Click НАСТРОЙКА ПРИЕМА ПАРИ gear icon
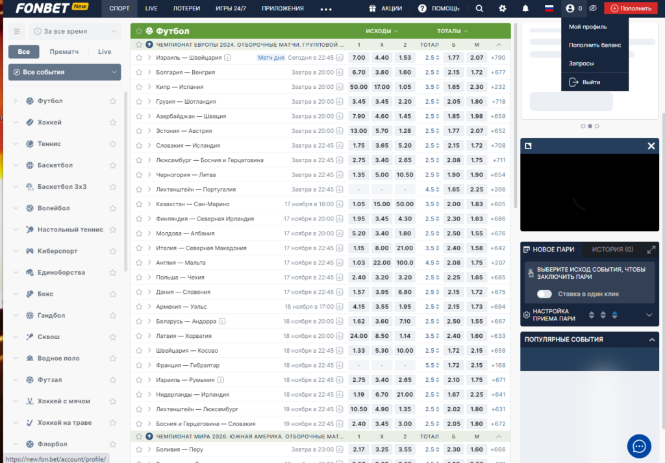The height and width of the screenshot is (463, 665). pyautogui.click(x=526, y=315)
